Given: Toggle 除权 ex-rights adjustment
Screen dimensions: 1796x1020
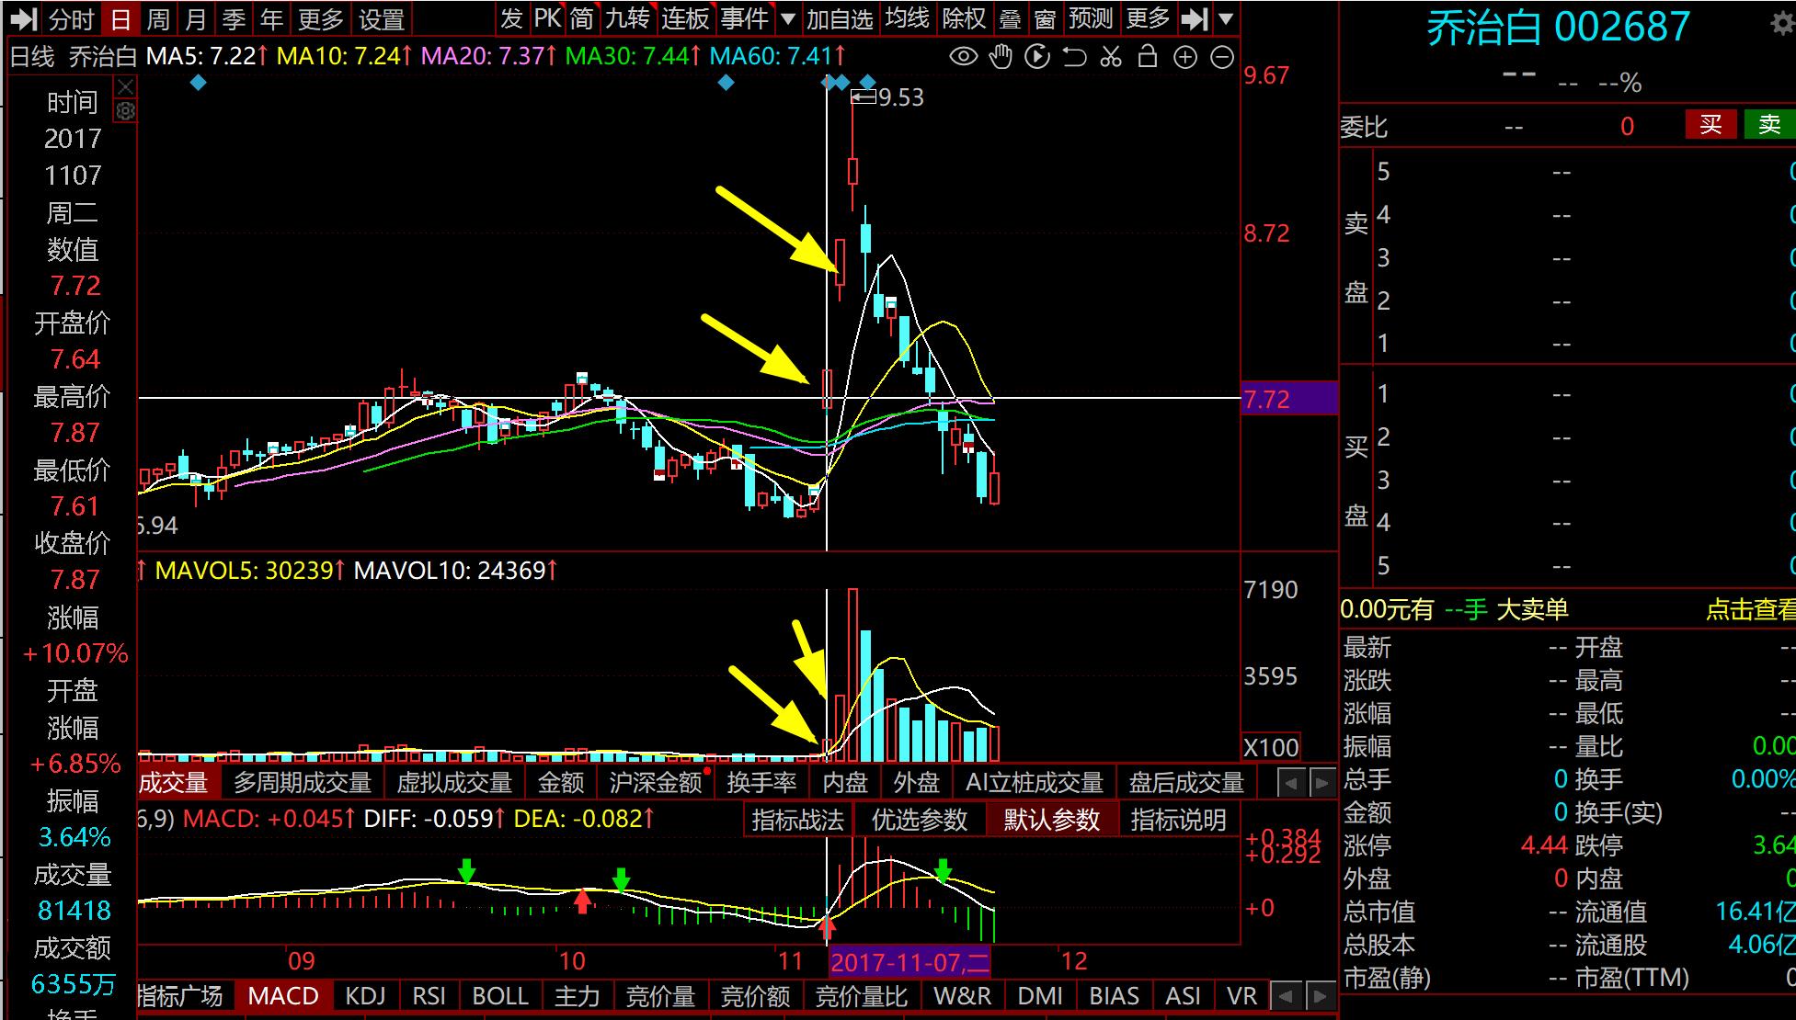Looking at the screenshot, I should [x=964, y=18].
